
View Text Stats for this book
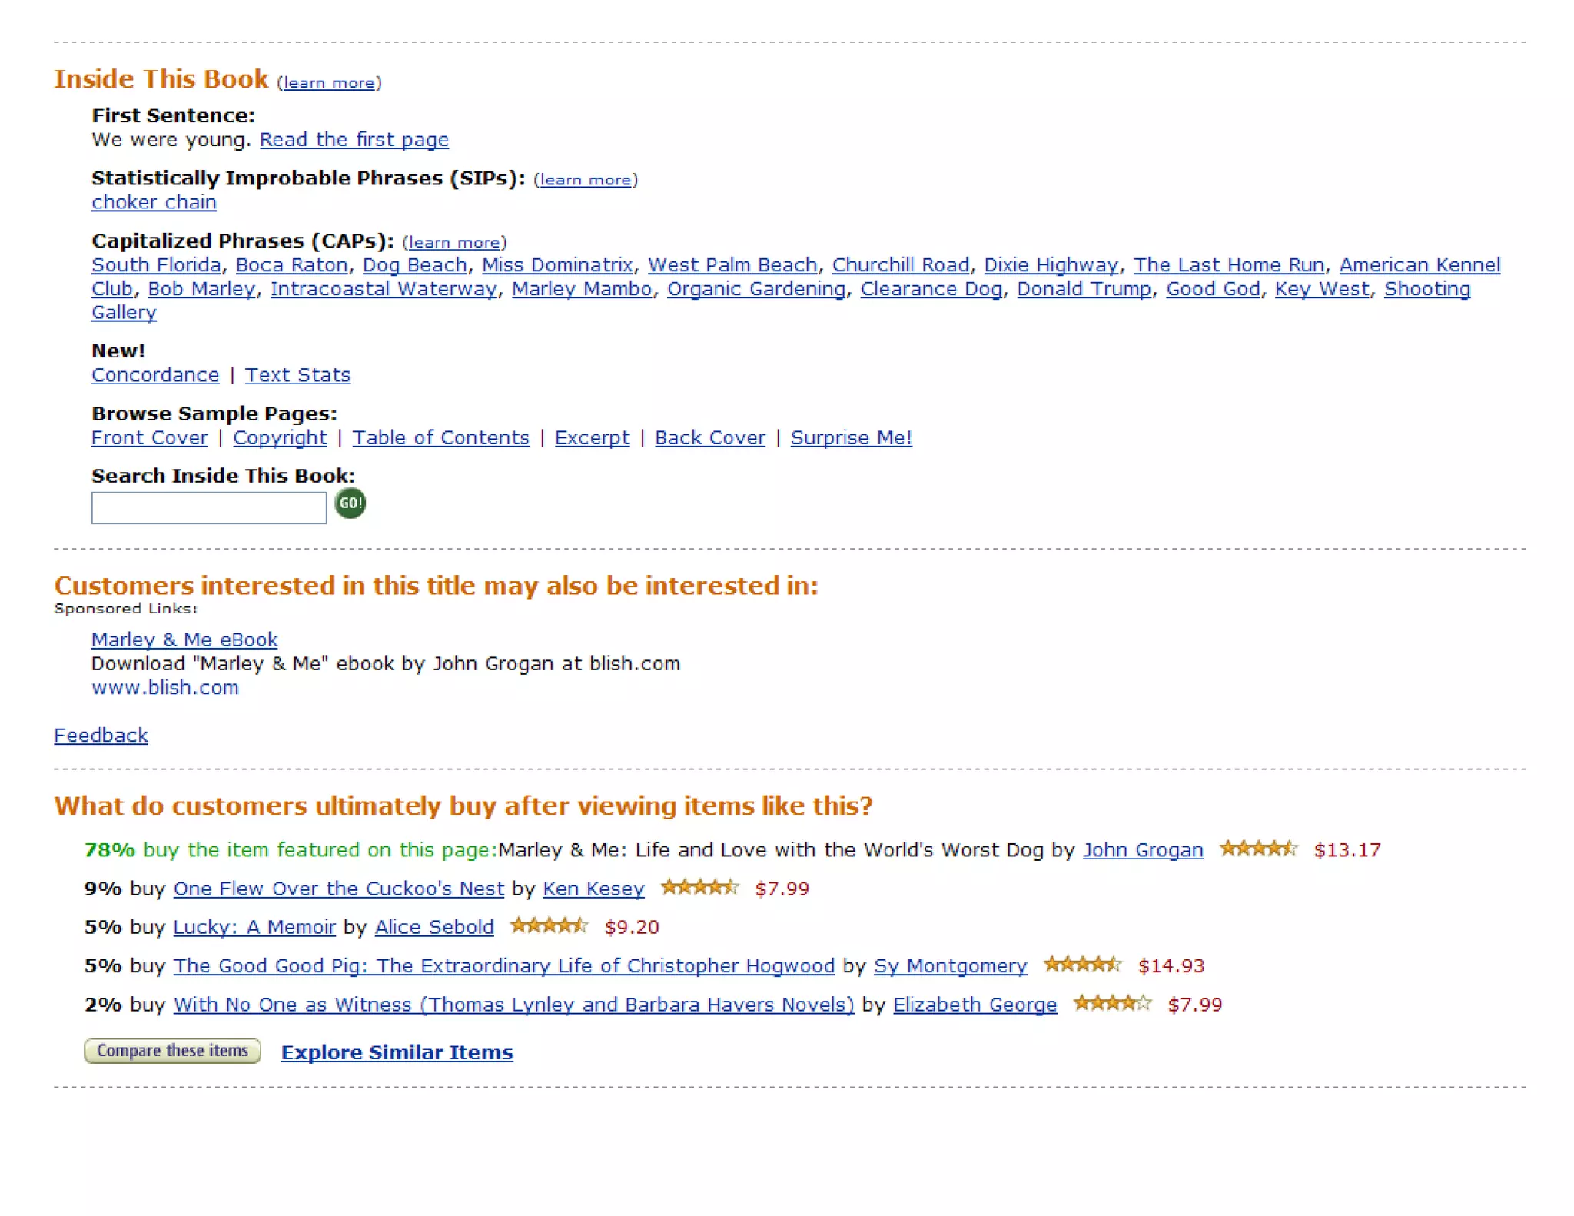pos(297,375)
